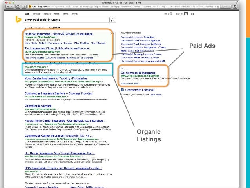
Task: Expand the MORE menu
Action: 74,14
